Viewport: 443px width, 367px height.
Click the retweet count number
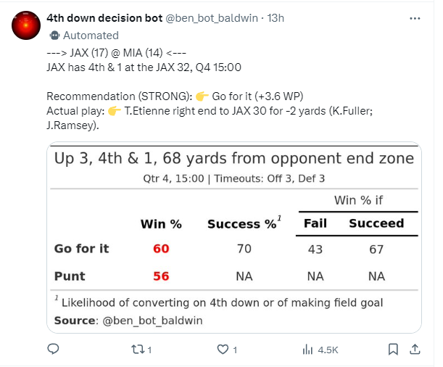pyautogui.click(x=149, y=350)
